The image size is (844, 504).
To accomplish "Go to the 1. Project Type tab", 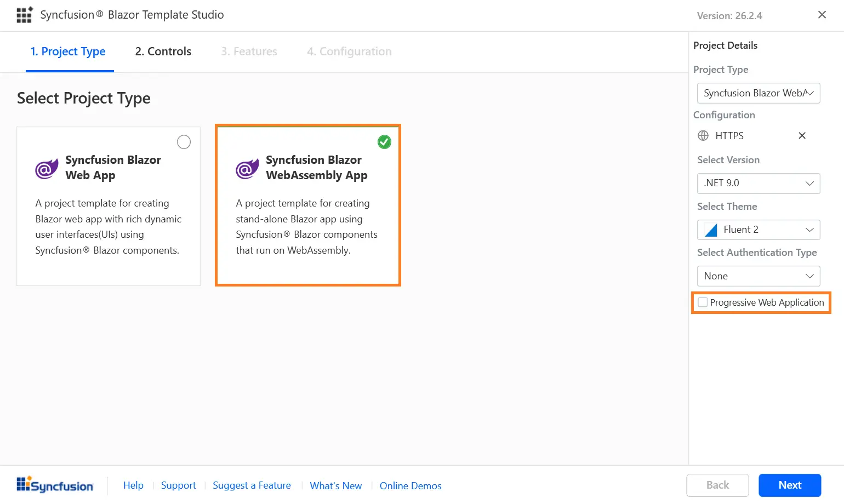I will tap(68, 51).
